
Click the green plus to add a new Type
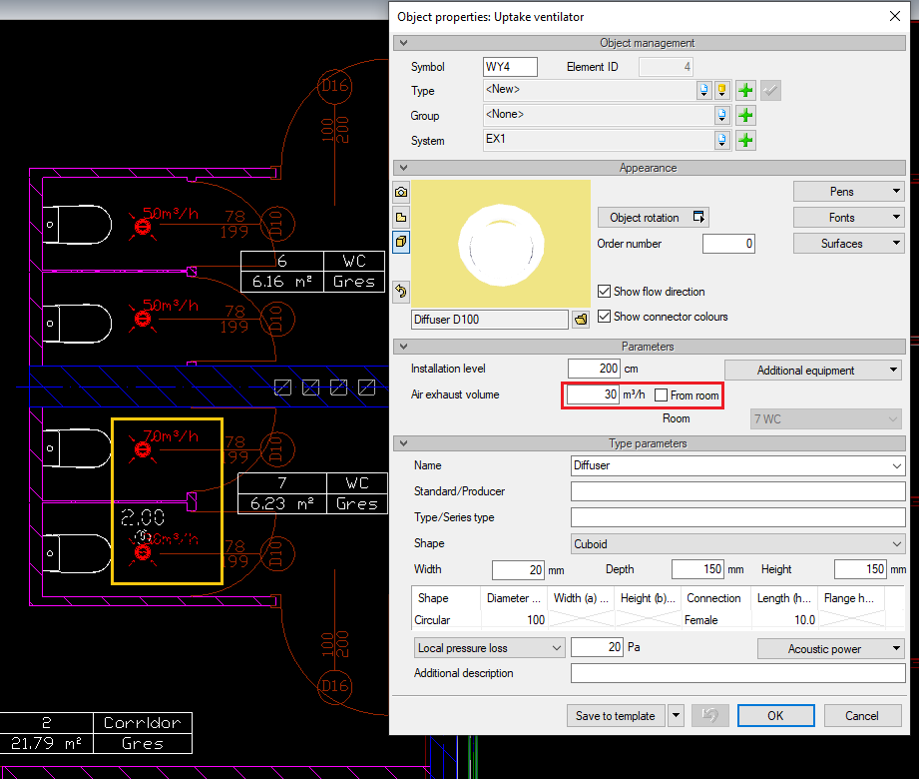[745, 90]
